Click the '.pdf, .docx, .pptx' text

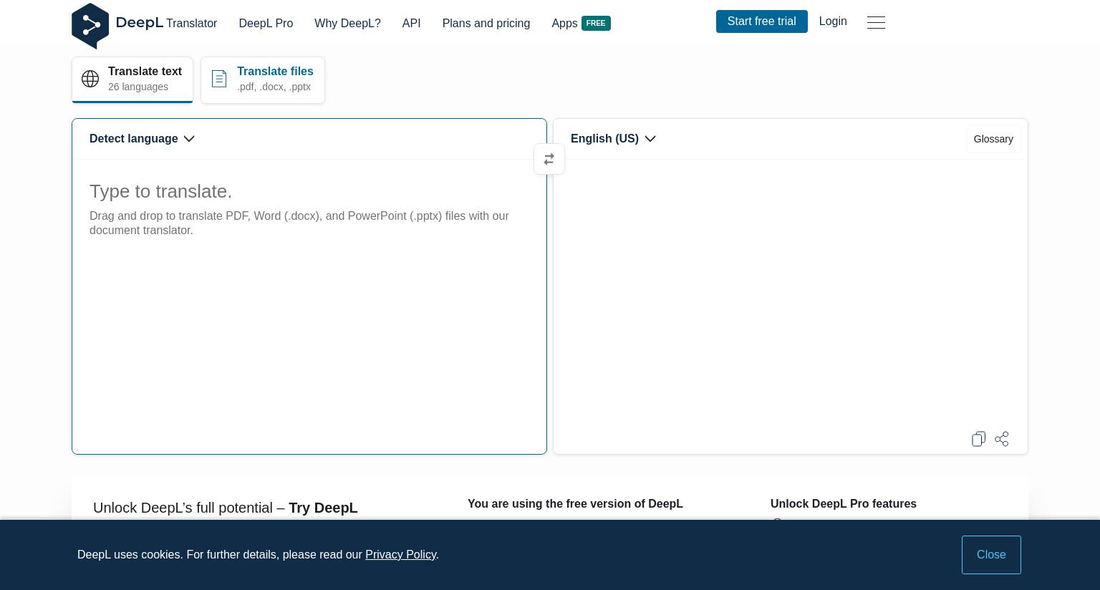coord(274,87)
